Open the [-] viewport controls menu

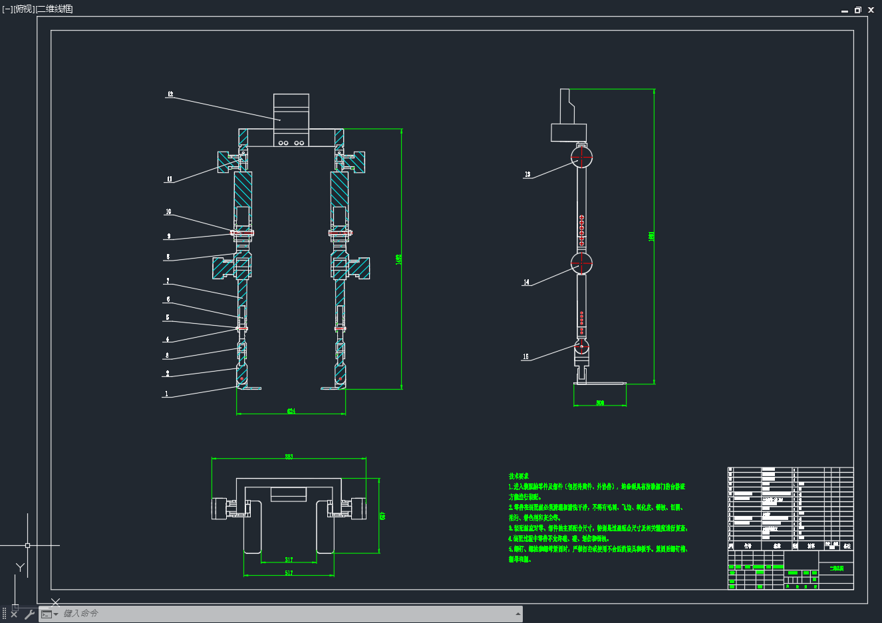7,9
